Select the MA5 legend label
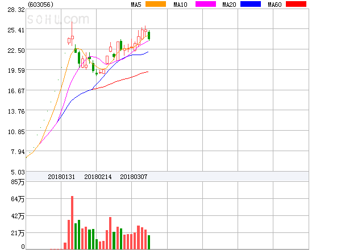Screen dimensions: 341x250 pyautogui.click(x=136, y=5)
